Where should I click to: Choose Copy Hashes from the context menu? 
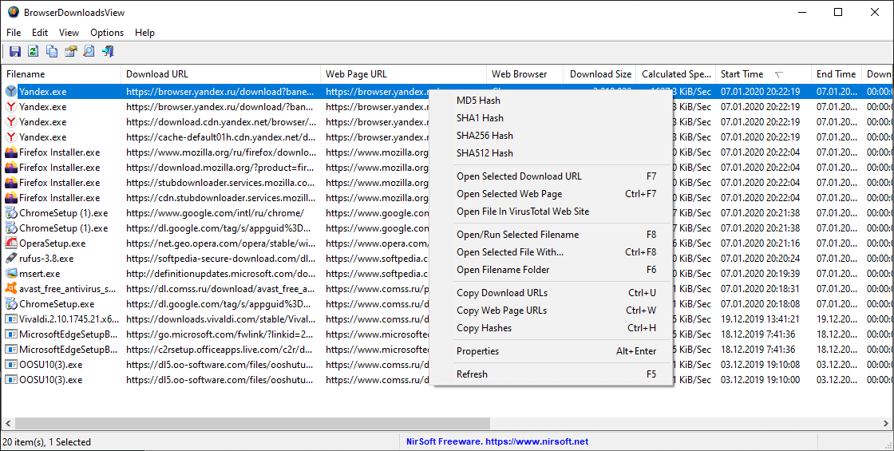point(552,328)
